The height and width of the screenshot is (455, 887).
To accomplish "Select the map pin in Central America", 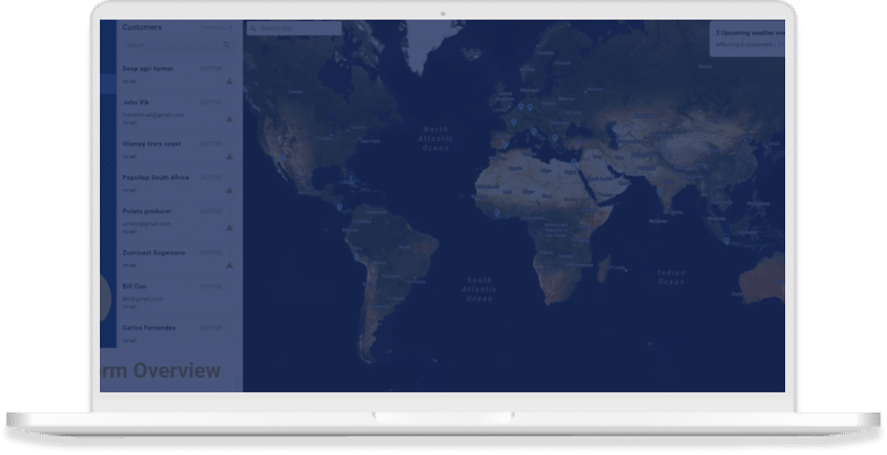I will (x=340, y=207).
